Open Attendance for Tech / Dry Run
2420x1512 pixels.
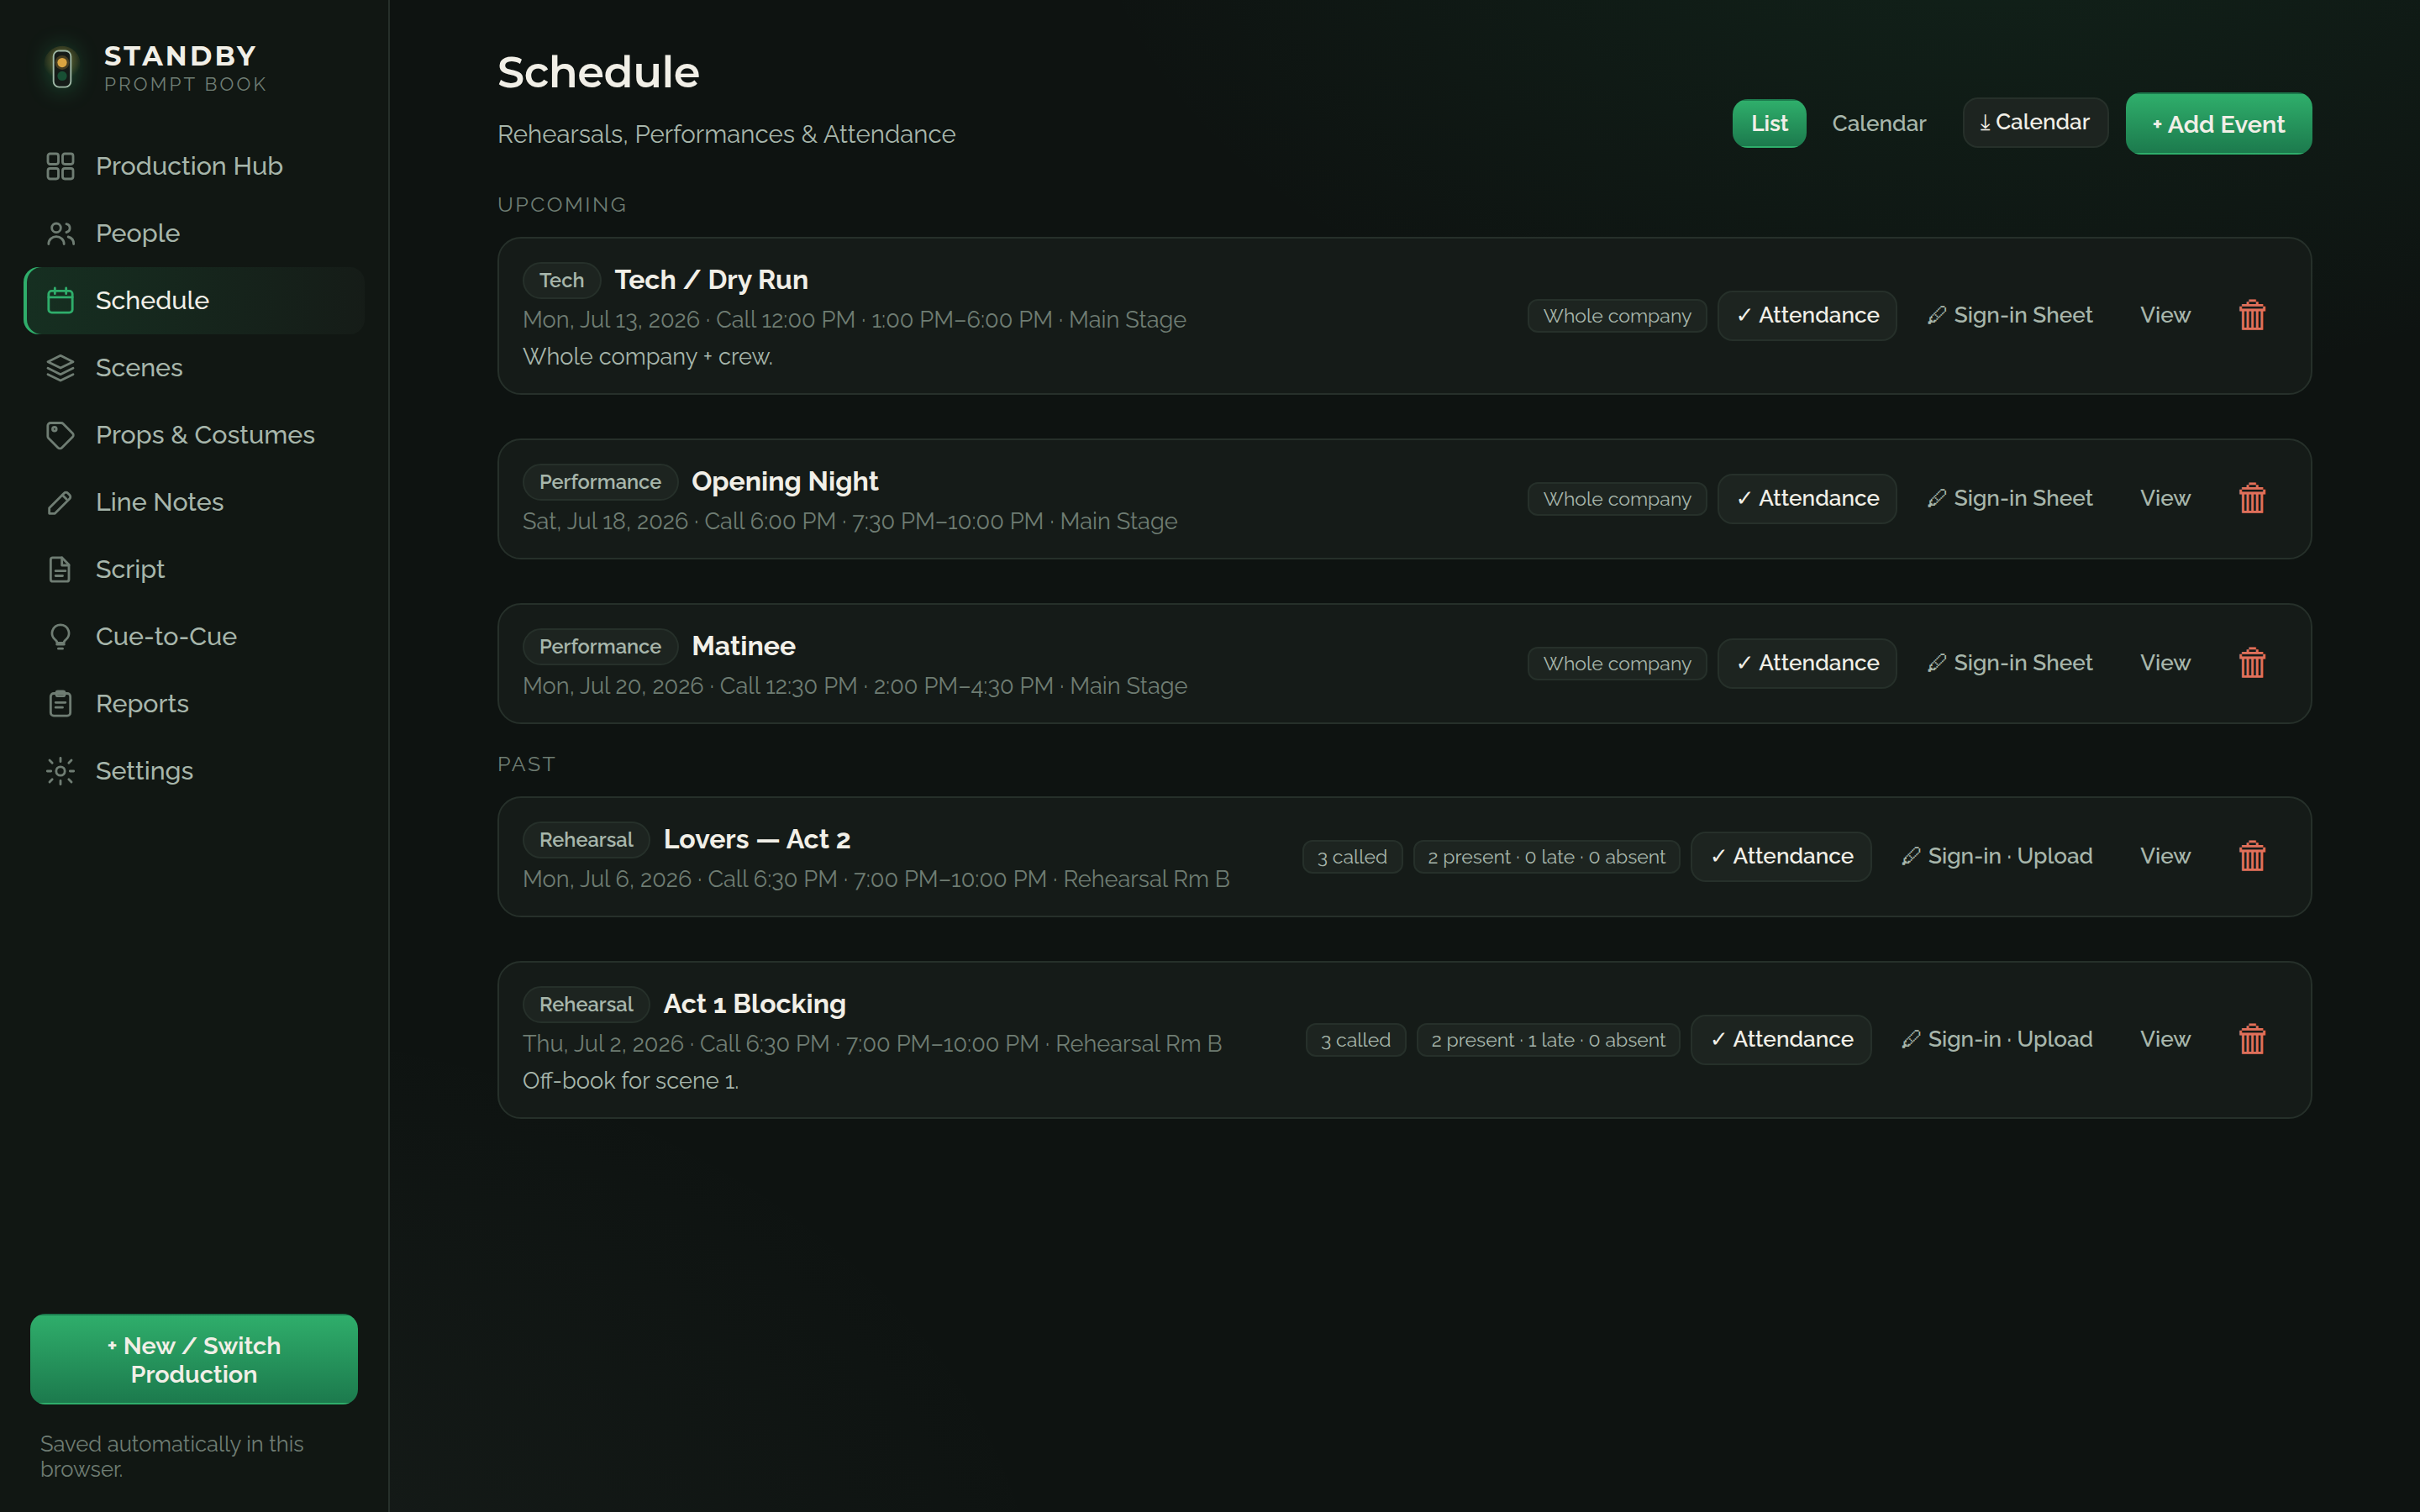coord(1807,316)
